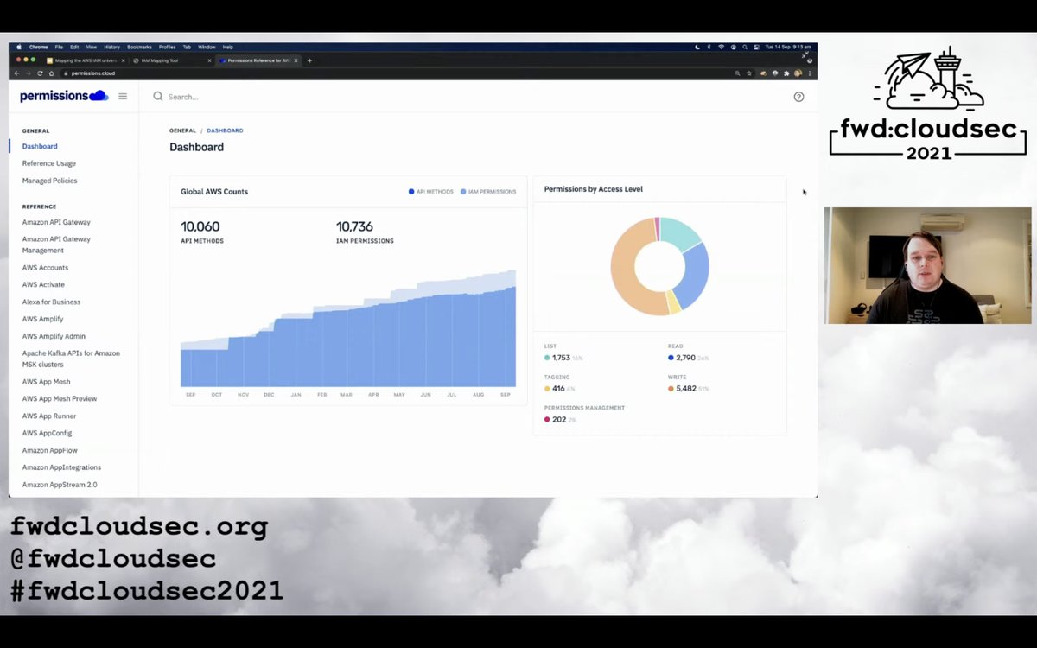Open the Profiles menu
This screenshot has width=1037, height=648.
(167, 47)
